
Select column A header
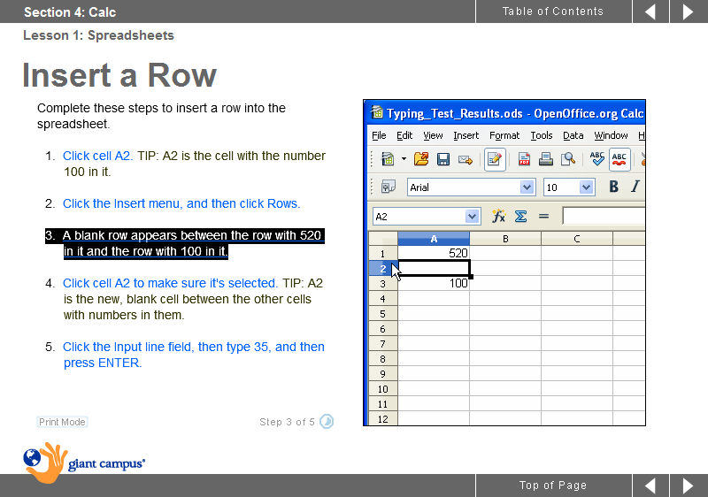[x=434, y=239]
